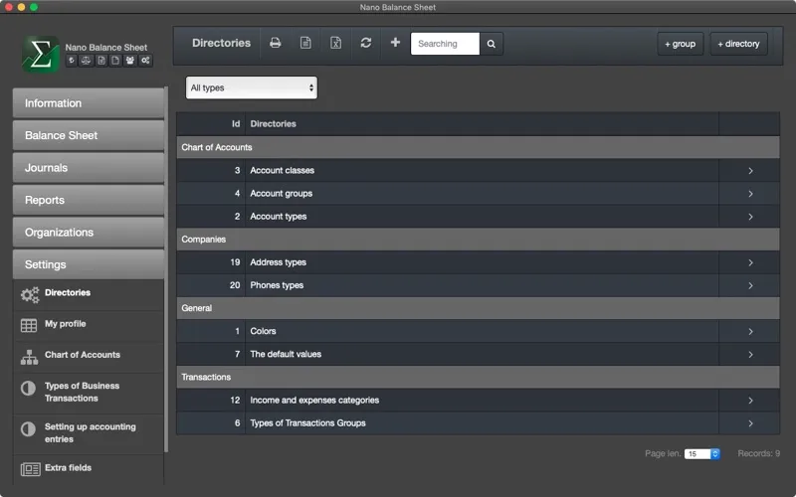Expand the Account classes row arrow
Screen dimensions: 796x497
coord(750,171)
